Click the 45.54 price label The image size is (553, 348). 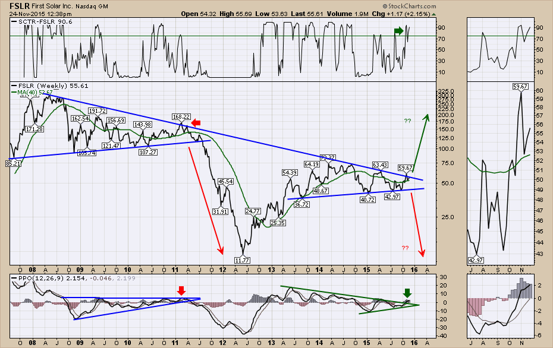[226, 181]
